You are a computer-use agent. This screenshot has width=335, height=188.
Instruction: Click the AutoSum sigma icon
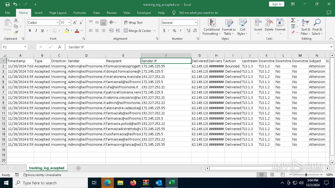293,20
